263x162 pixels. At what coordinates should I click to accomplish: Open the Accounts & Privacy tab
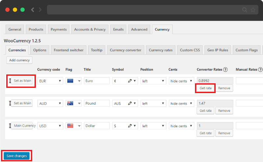click(x=90, y=29)
